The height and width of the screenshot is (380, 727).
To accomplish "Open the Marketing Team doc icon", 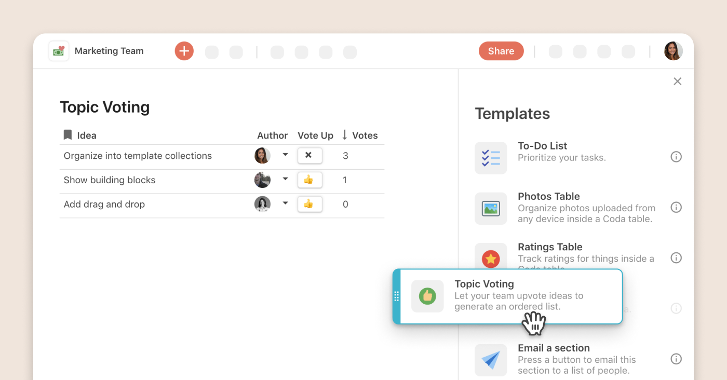I will click(59, 51).
